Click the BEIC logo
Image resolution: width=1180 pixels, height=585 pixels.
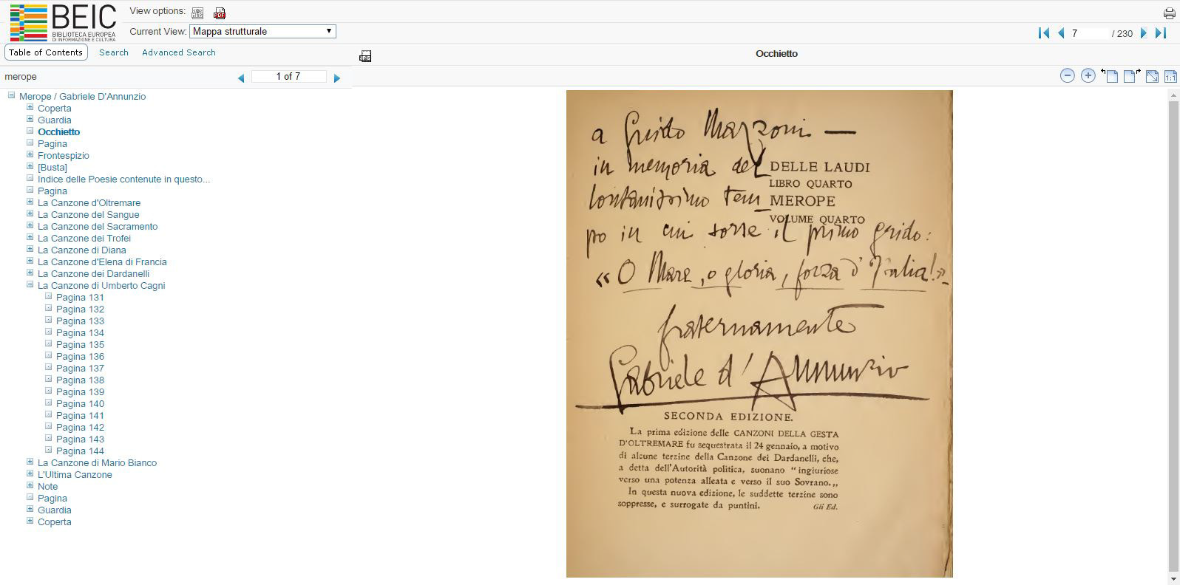pos(63,22)
